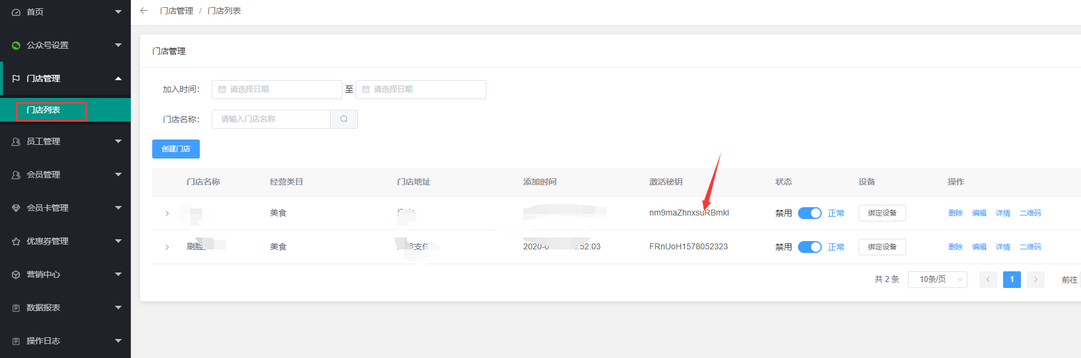Click the 数据报表 document icon
Screen dimensions: 1081x358
16,308
